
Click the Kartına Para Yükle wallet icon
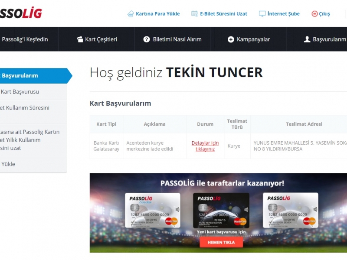coord(131,14)
